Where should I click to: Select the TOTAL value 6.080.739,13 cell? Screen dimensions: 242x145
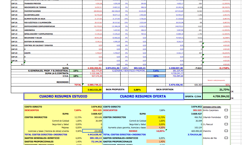click(x=92, y=85)
